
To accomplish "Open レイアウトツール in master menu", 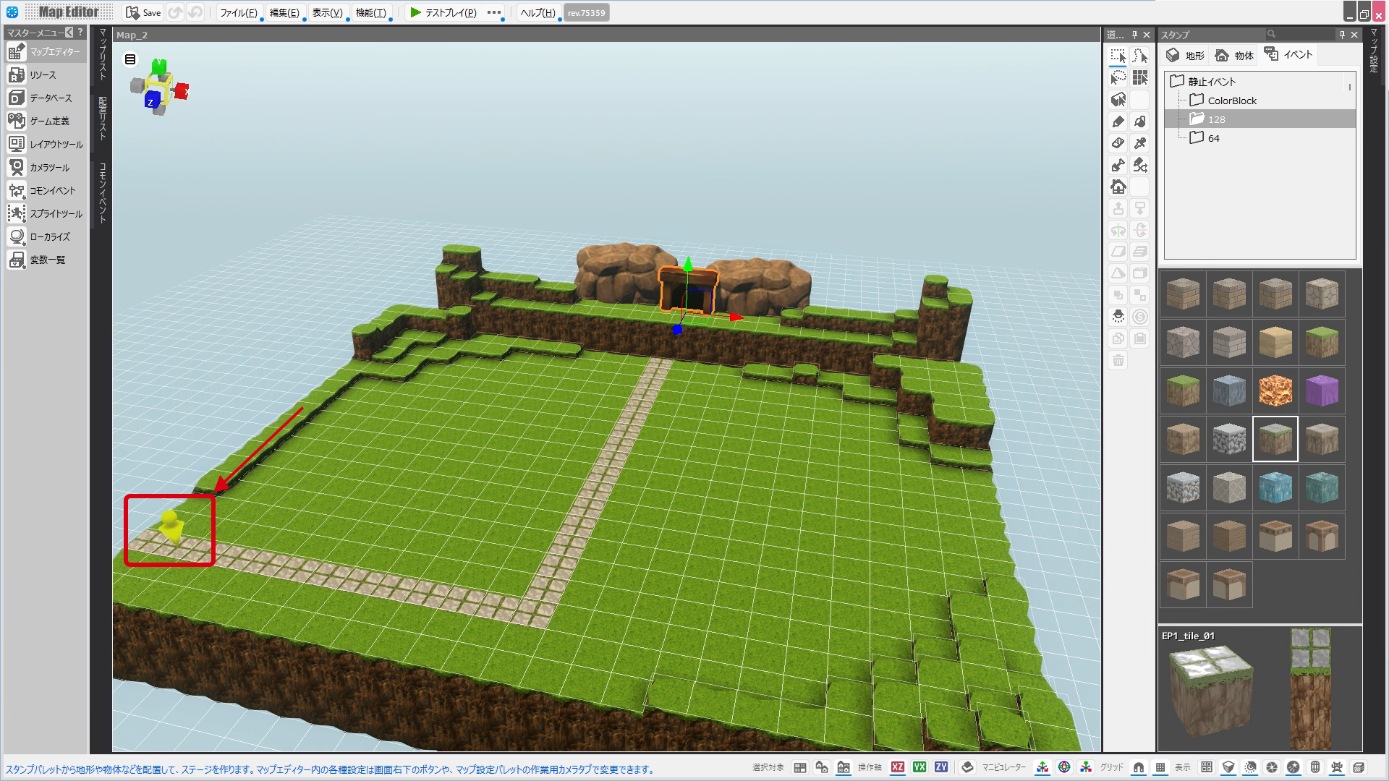I will coord(46,145).
